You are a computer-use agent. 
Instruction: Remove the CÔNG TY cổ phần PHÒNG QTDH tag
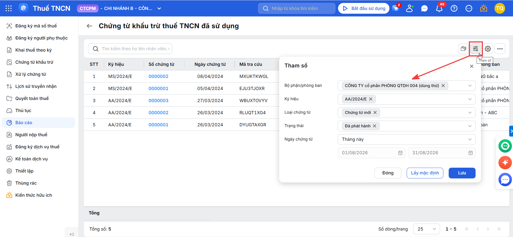(x=443, y=85)
